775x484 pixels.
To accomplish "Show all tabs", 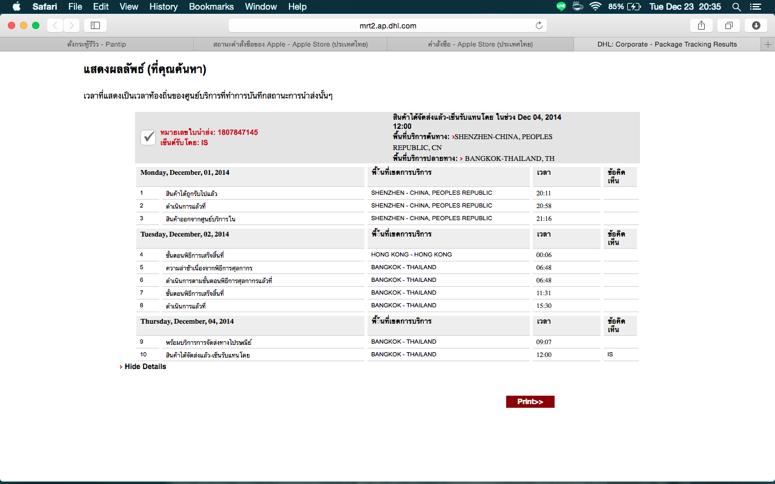I will click(729, 25).
